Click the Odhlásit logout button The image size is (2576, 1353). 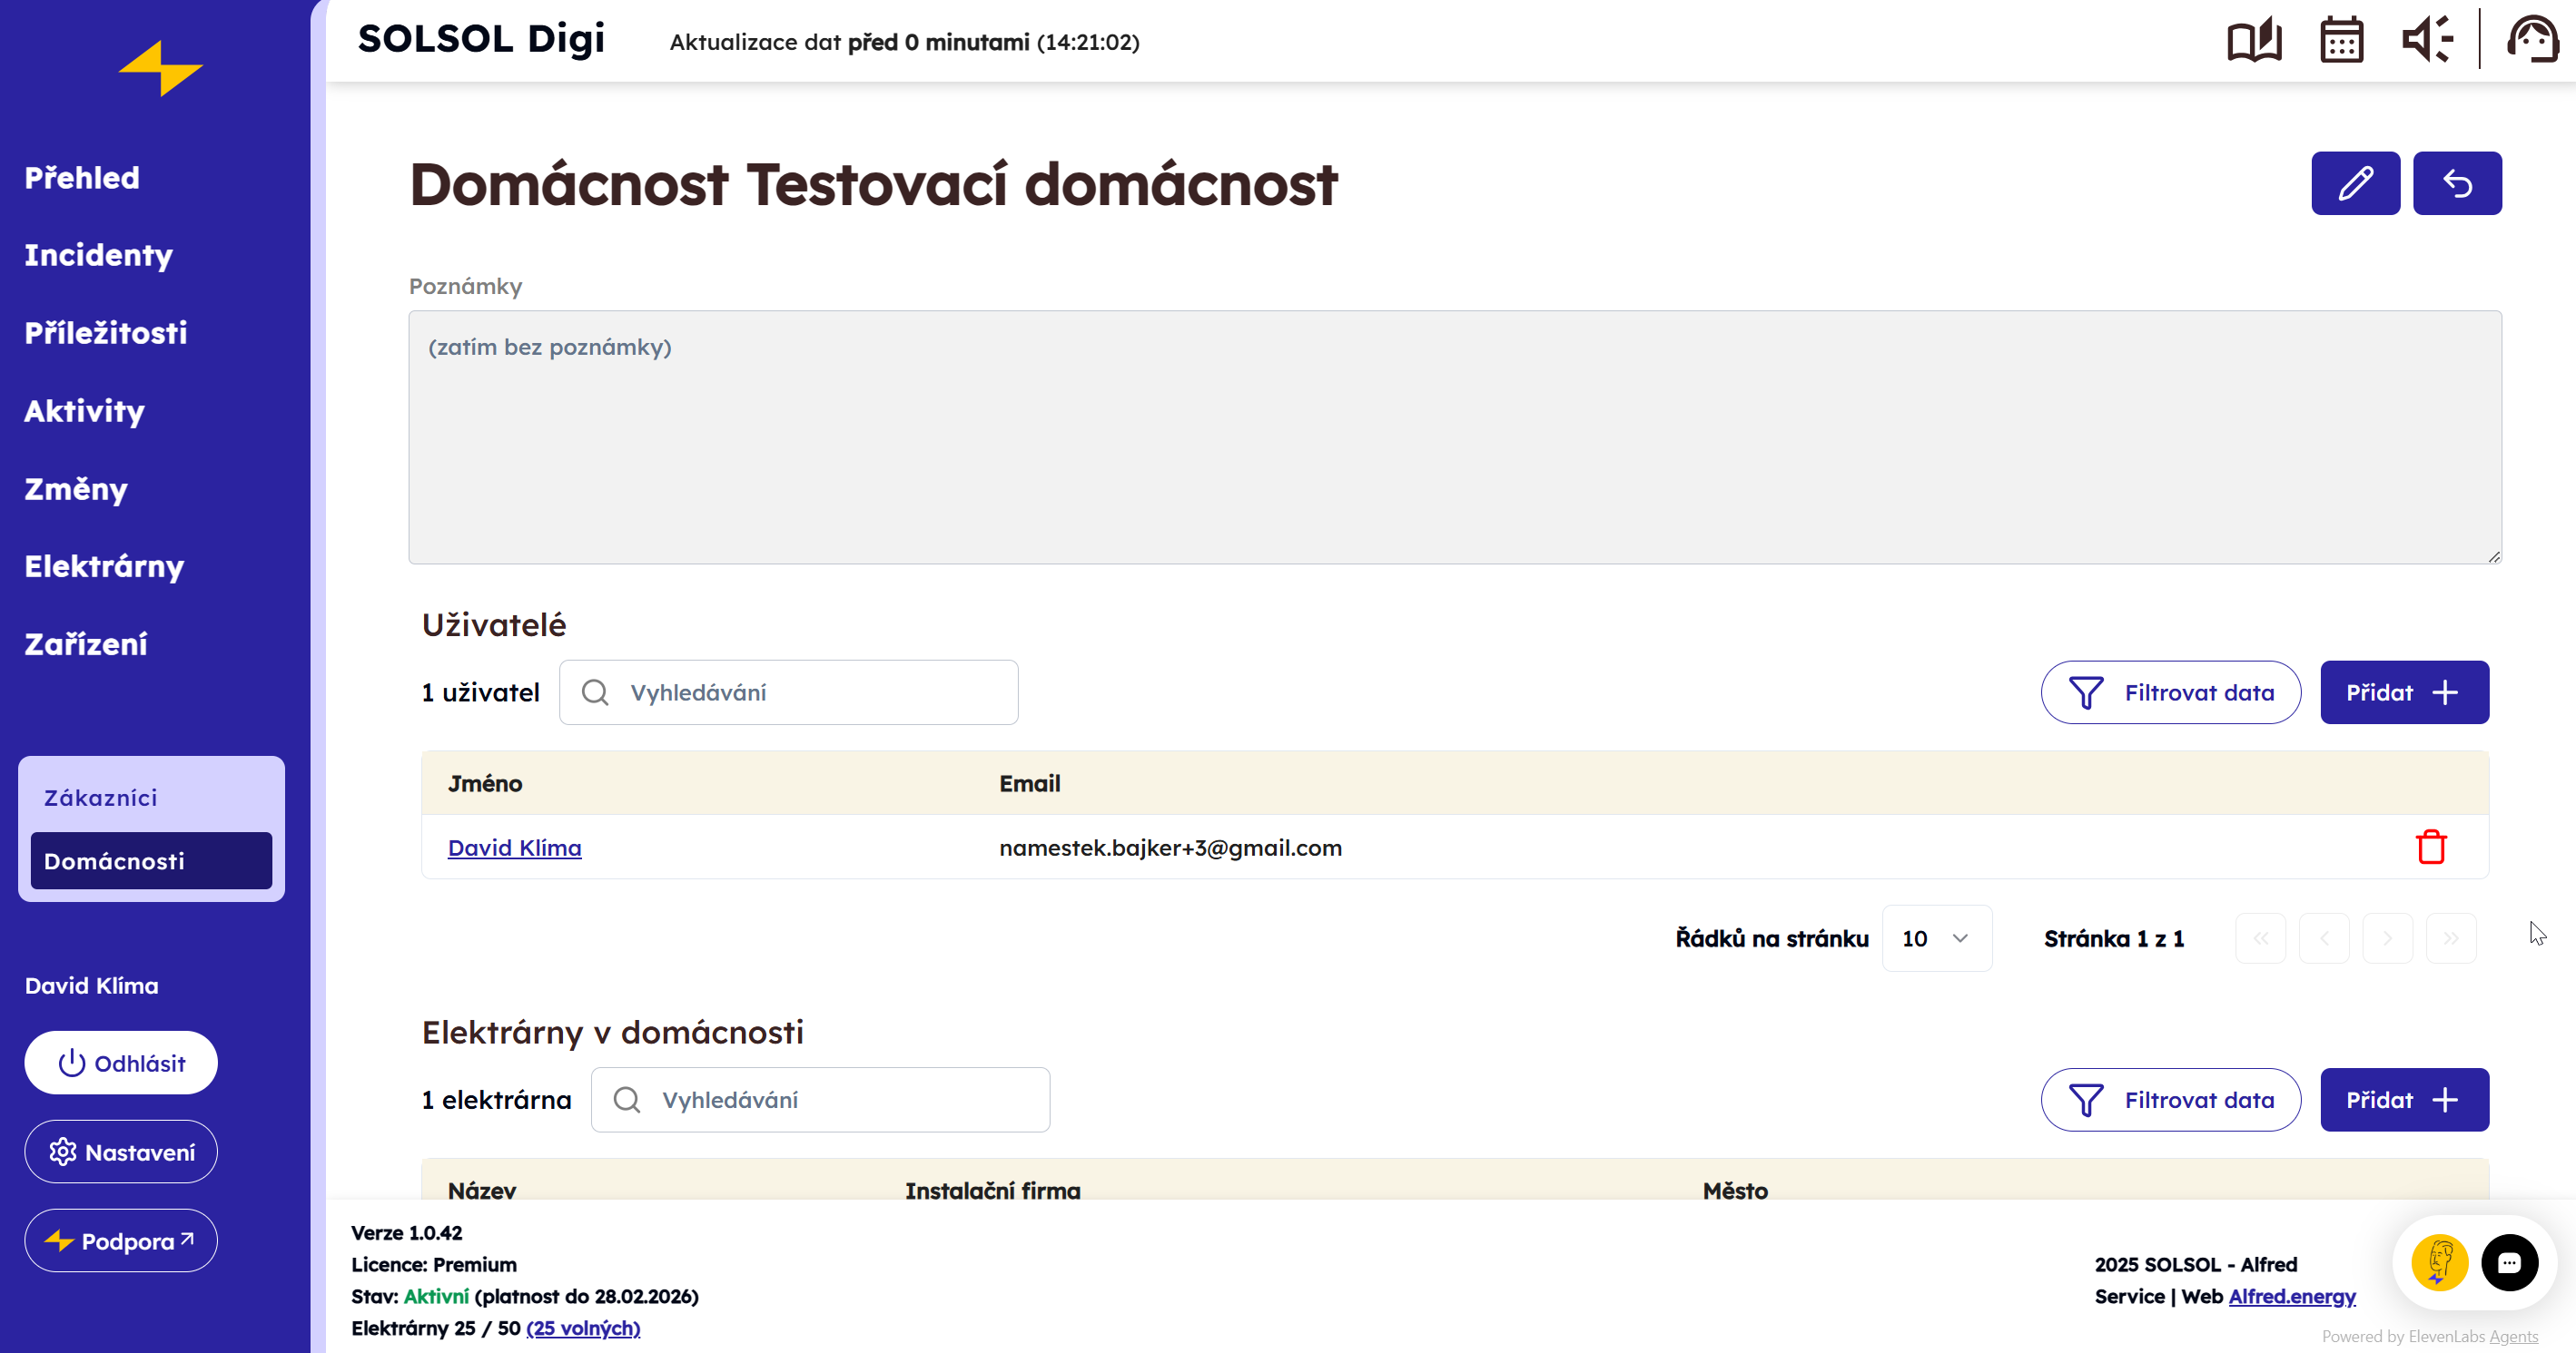click(x=121, y=1063)
